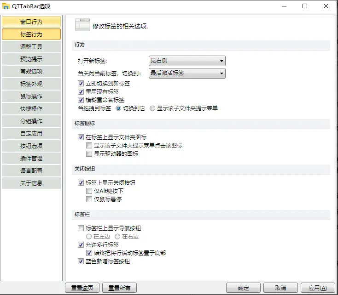Select 鼠标操作 in sidebar
338x295 pixels.
click(31, 96)
